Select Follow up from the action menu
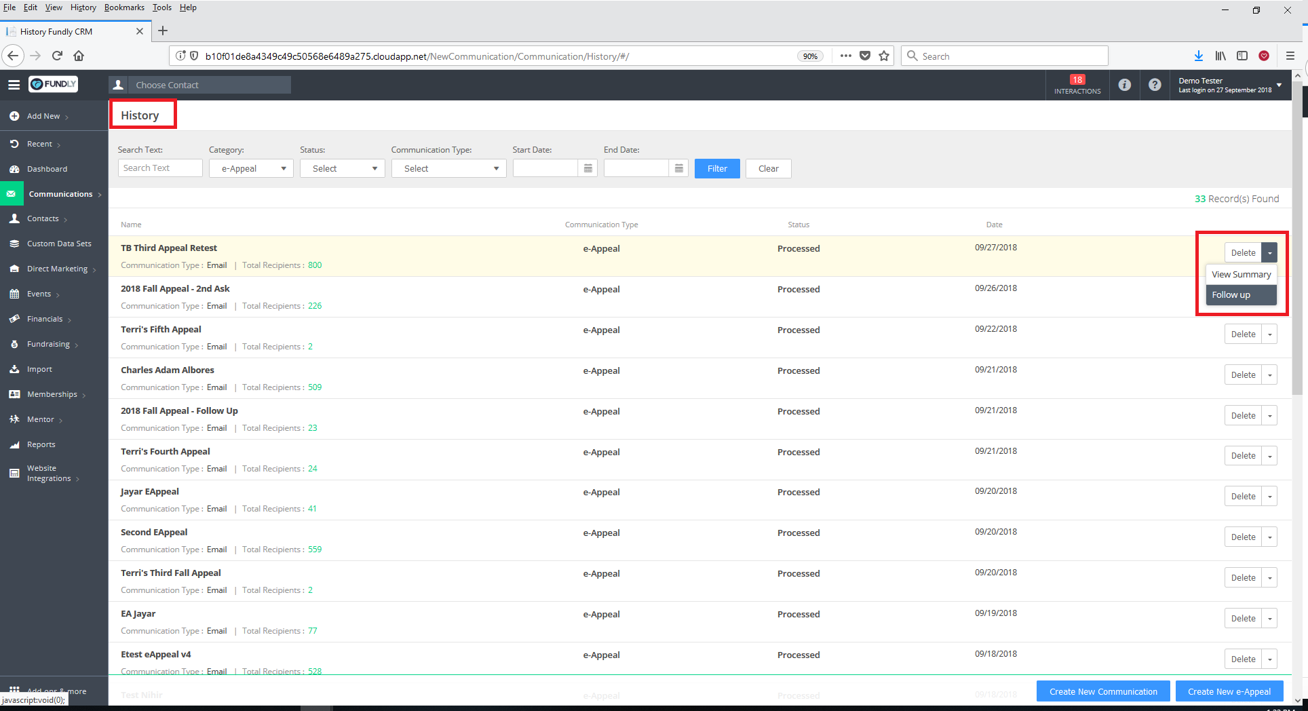Image resolution: width=1308 pixels, height=711 pixels. pyautogui.click(x=1231, y=295)
